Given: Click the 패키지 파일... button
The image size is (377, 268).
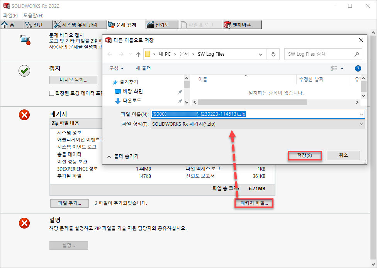Looking at the screenshot, I should click(x=254, y=203).
